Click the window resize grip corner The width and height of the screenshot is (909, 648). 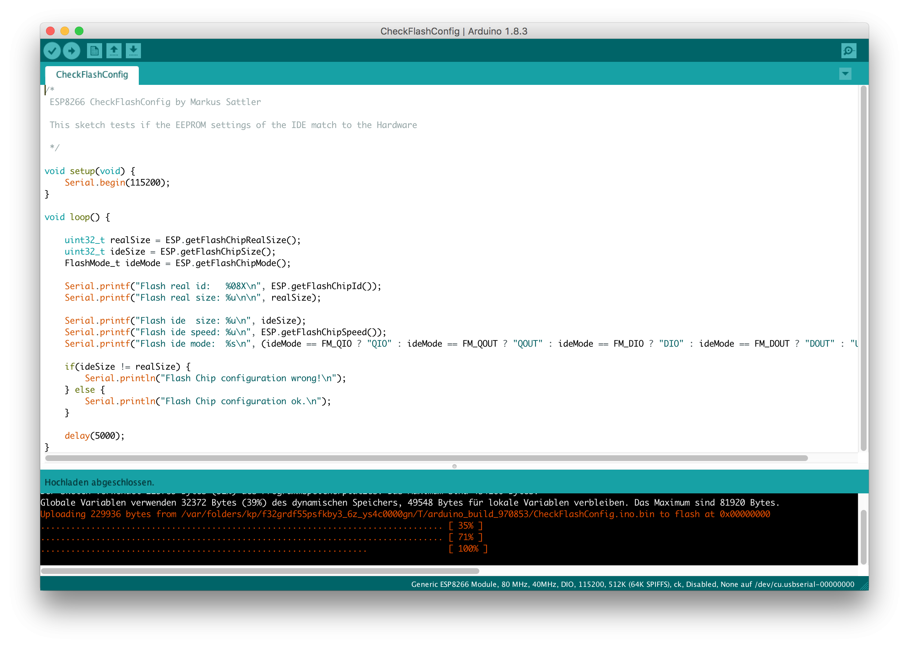coord(864,586)
